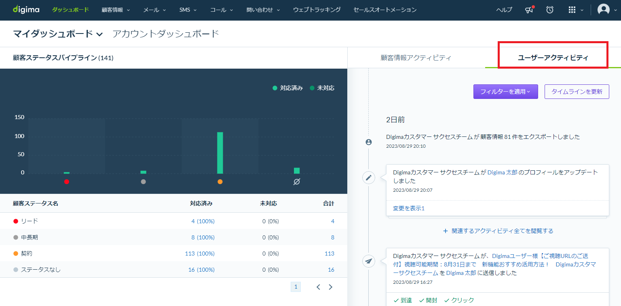Select page 1 in pagination
Screen dimensions: 621x306
(x=296, y=287)
